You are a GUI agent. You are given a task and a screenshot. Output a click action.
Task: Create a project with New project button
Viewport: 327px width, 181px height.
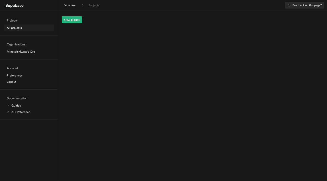pyautogui.click(x=72, y=20)
